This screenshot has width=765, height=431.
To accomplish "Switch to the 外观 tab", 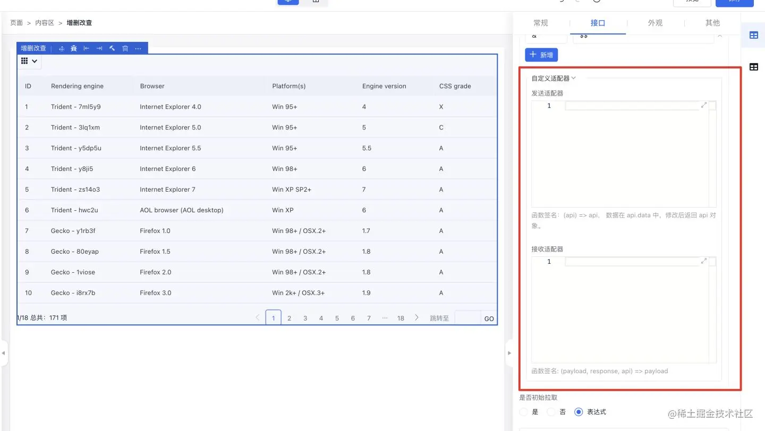I will [655, 23].
